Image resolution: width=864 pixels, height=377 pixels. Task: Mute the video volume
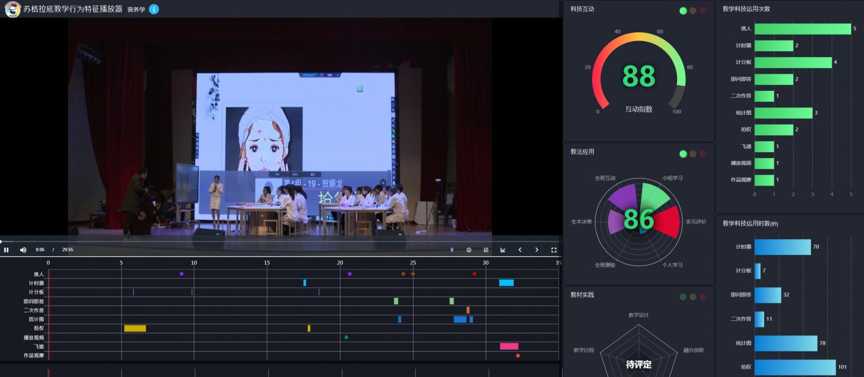(23, 250)
